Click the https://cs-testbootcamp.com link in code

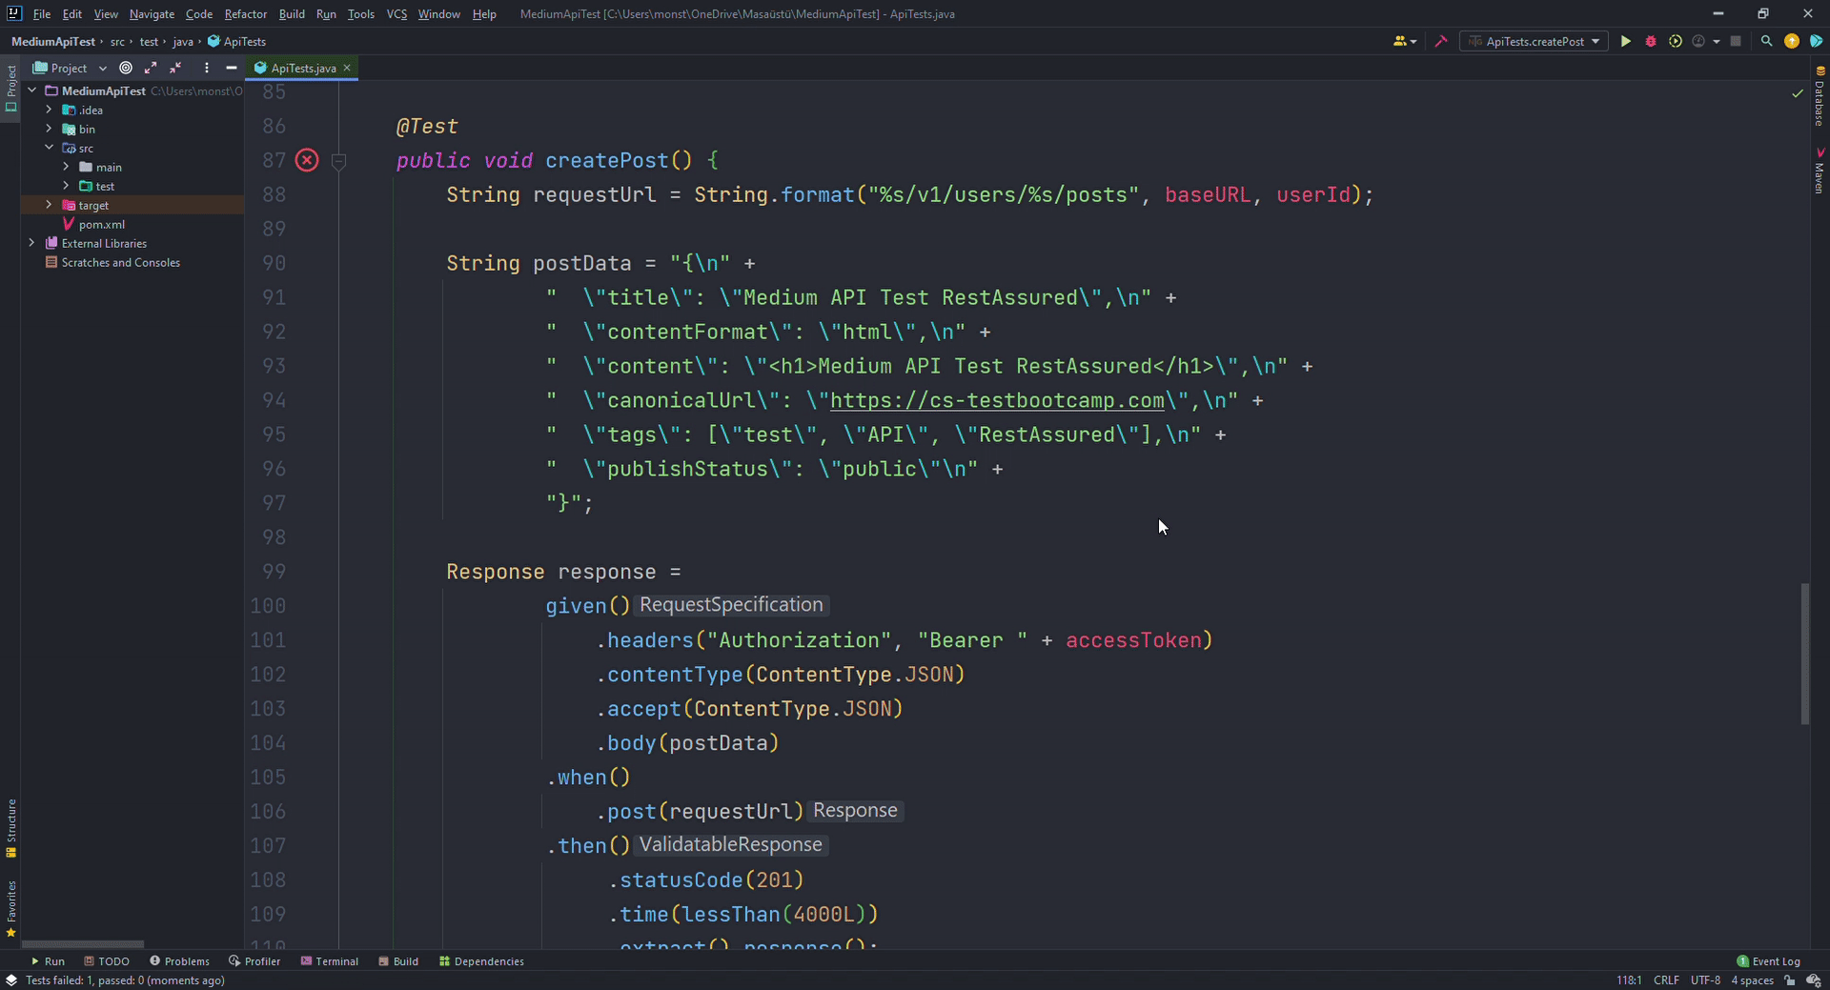point(997,400)
